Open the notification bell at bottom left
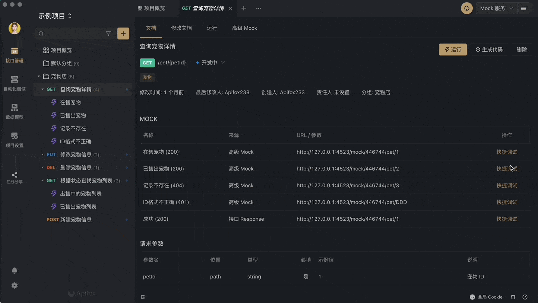 pyautogui.click(x=14, y=271)
